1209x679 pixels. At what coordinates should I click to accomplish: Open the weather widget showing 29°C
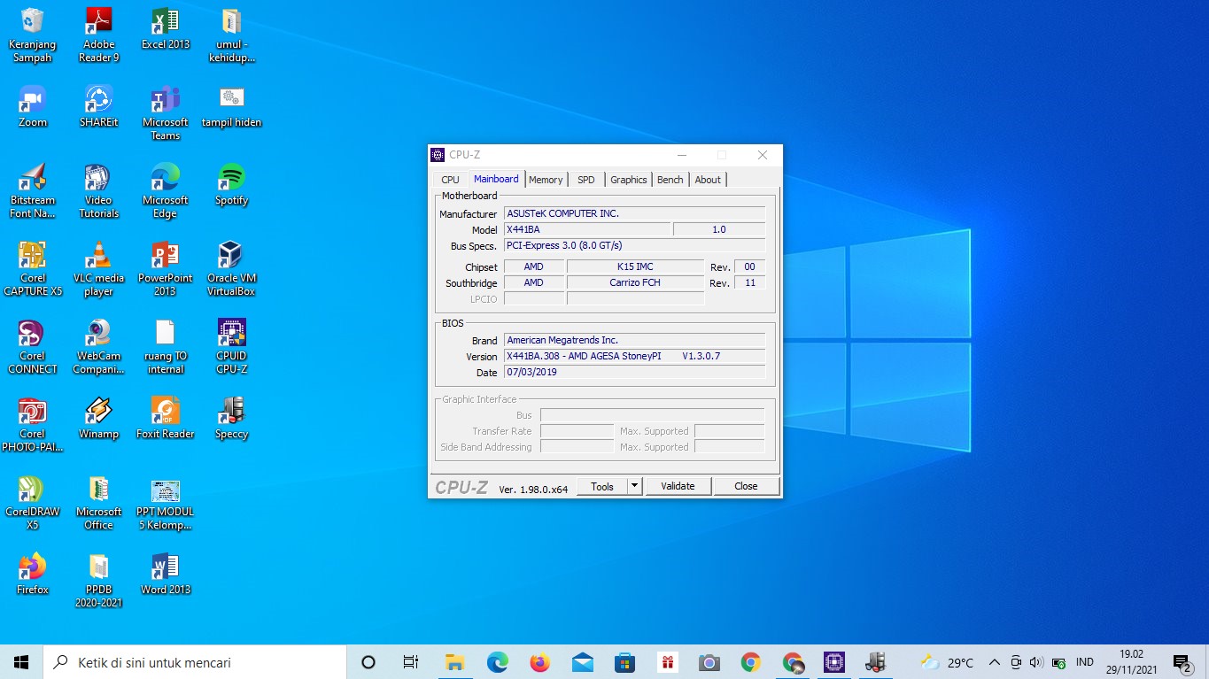tap(947, 662)
